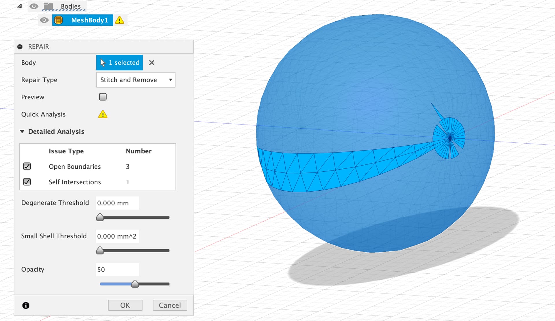555x321 pixels.
Task: Click the Bodies folder icon
Action: 48,6
